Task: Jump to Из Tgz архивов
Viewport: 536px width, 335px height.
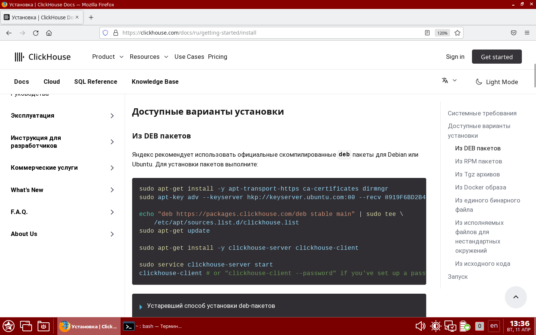Action: click(x=477, y=174)
